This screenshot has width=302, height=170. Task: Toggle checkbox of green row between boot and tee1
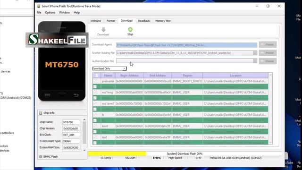pyautogui.click(x=95, y=132)
